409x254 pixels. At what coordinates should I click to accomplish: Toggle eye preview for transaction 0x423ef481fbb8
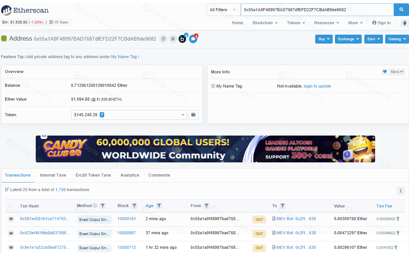pos(11,233)
